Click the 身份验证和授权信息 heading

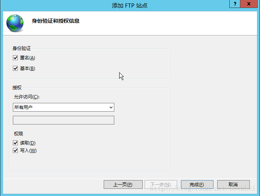click(55, 21)
